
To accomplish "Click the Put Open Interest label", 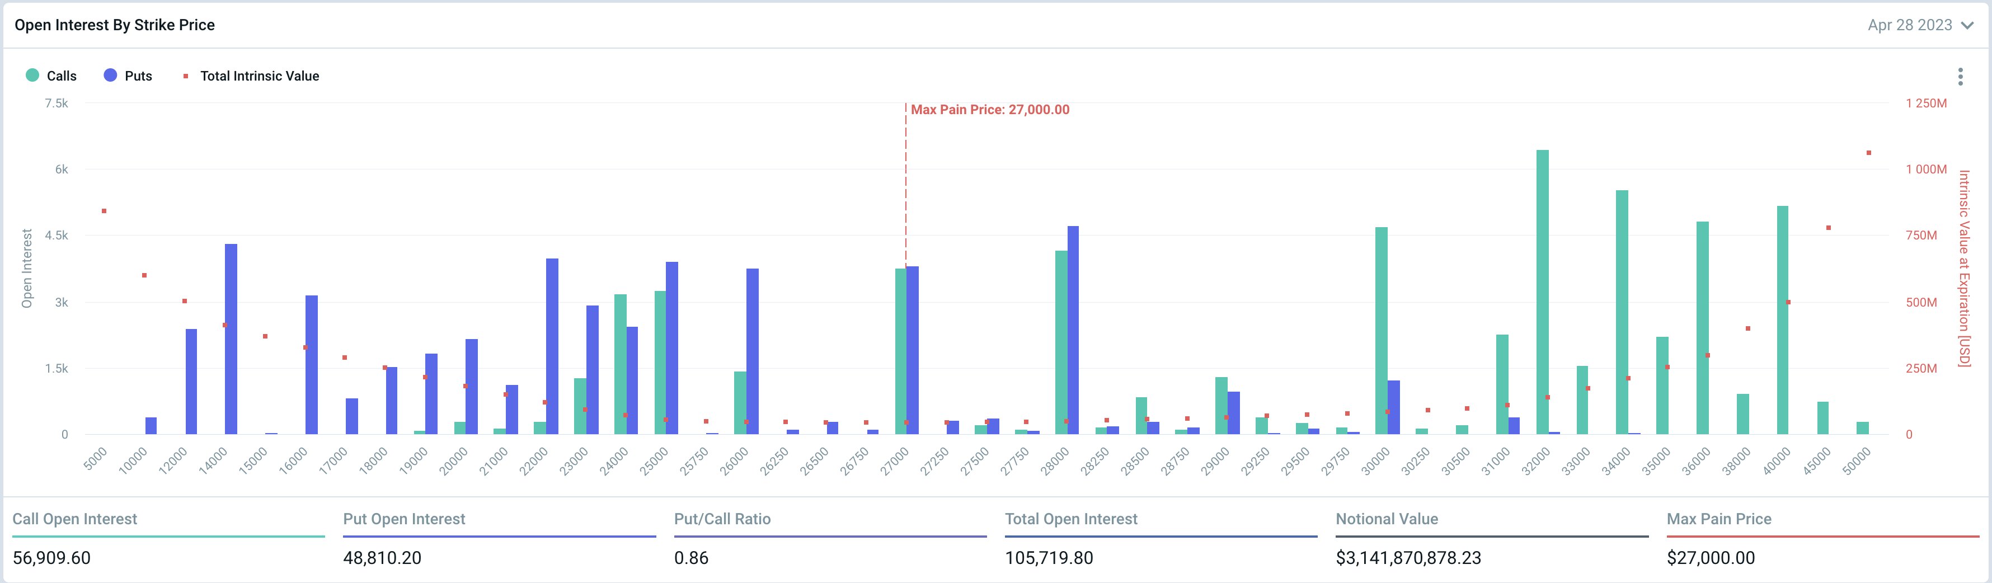I will click(x=405, y=519).
